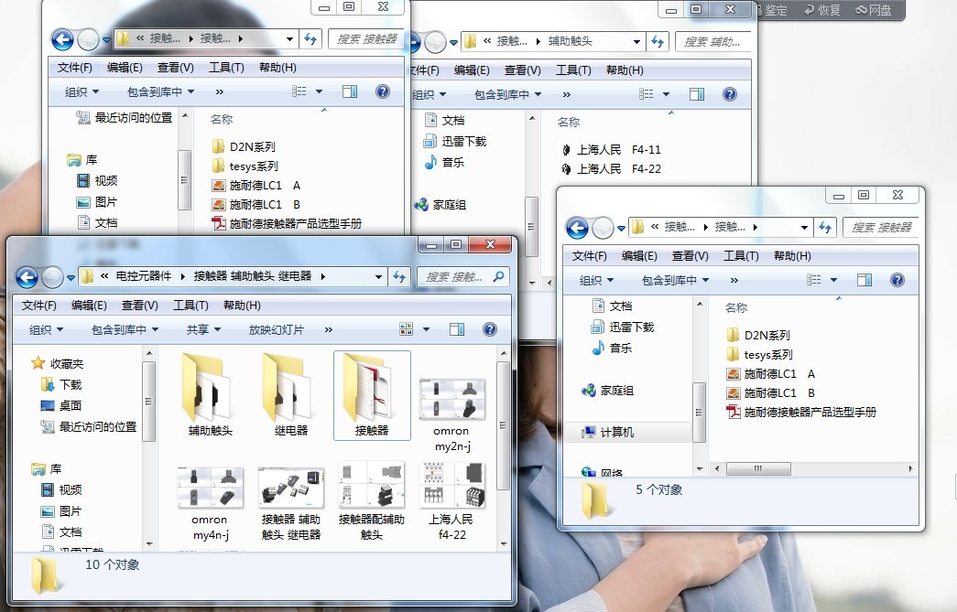Screen dimensions: 957x612
Task: Click vertical scrollbar in front window file pane
Action: (x=503, y=425)
